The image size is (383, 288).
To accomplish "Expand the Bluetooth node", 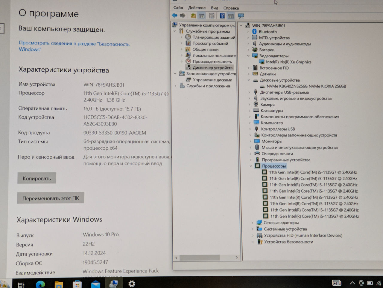I will [x=248, y=32].
